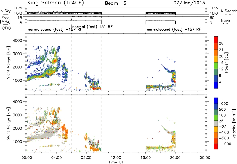This screenshot has width=237, height=164.
Task: Click the strong echo near 20:00 in power panel
Action: (x=174, y=77)
